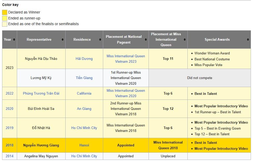The width and height of the screenshot is (253, 163).
Task: Select Bùi Đình Hoài Sa cell
Action: point(41,109)
